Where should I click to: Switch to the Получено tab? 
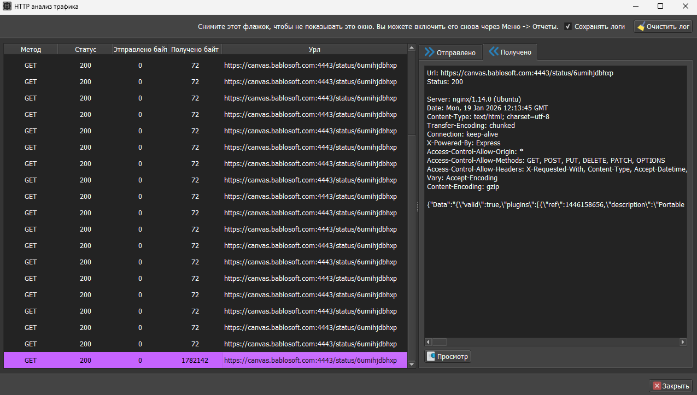pyautogui.click(x=510, y=52)
